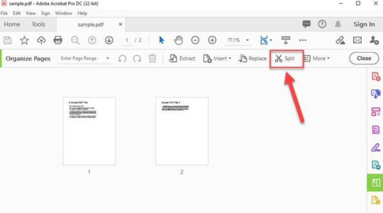Print the document using printer icon
The width and height of the screenshot is (383, 213).
[58, 40]
